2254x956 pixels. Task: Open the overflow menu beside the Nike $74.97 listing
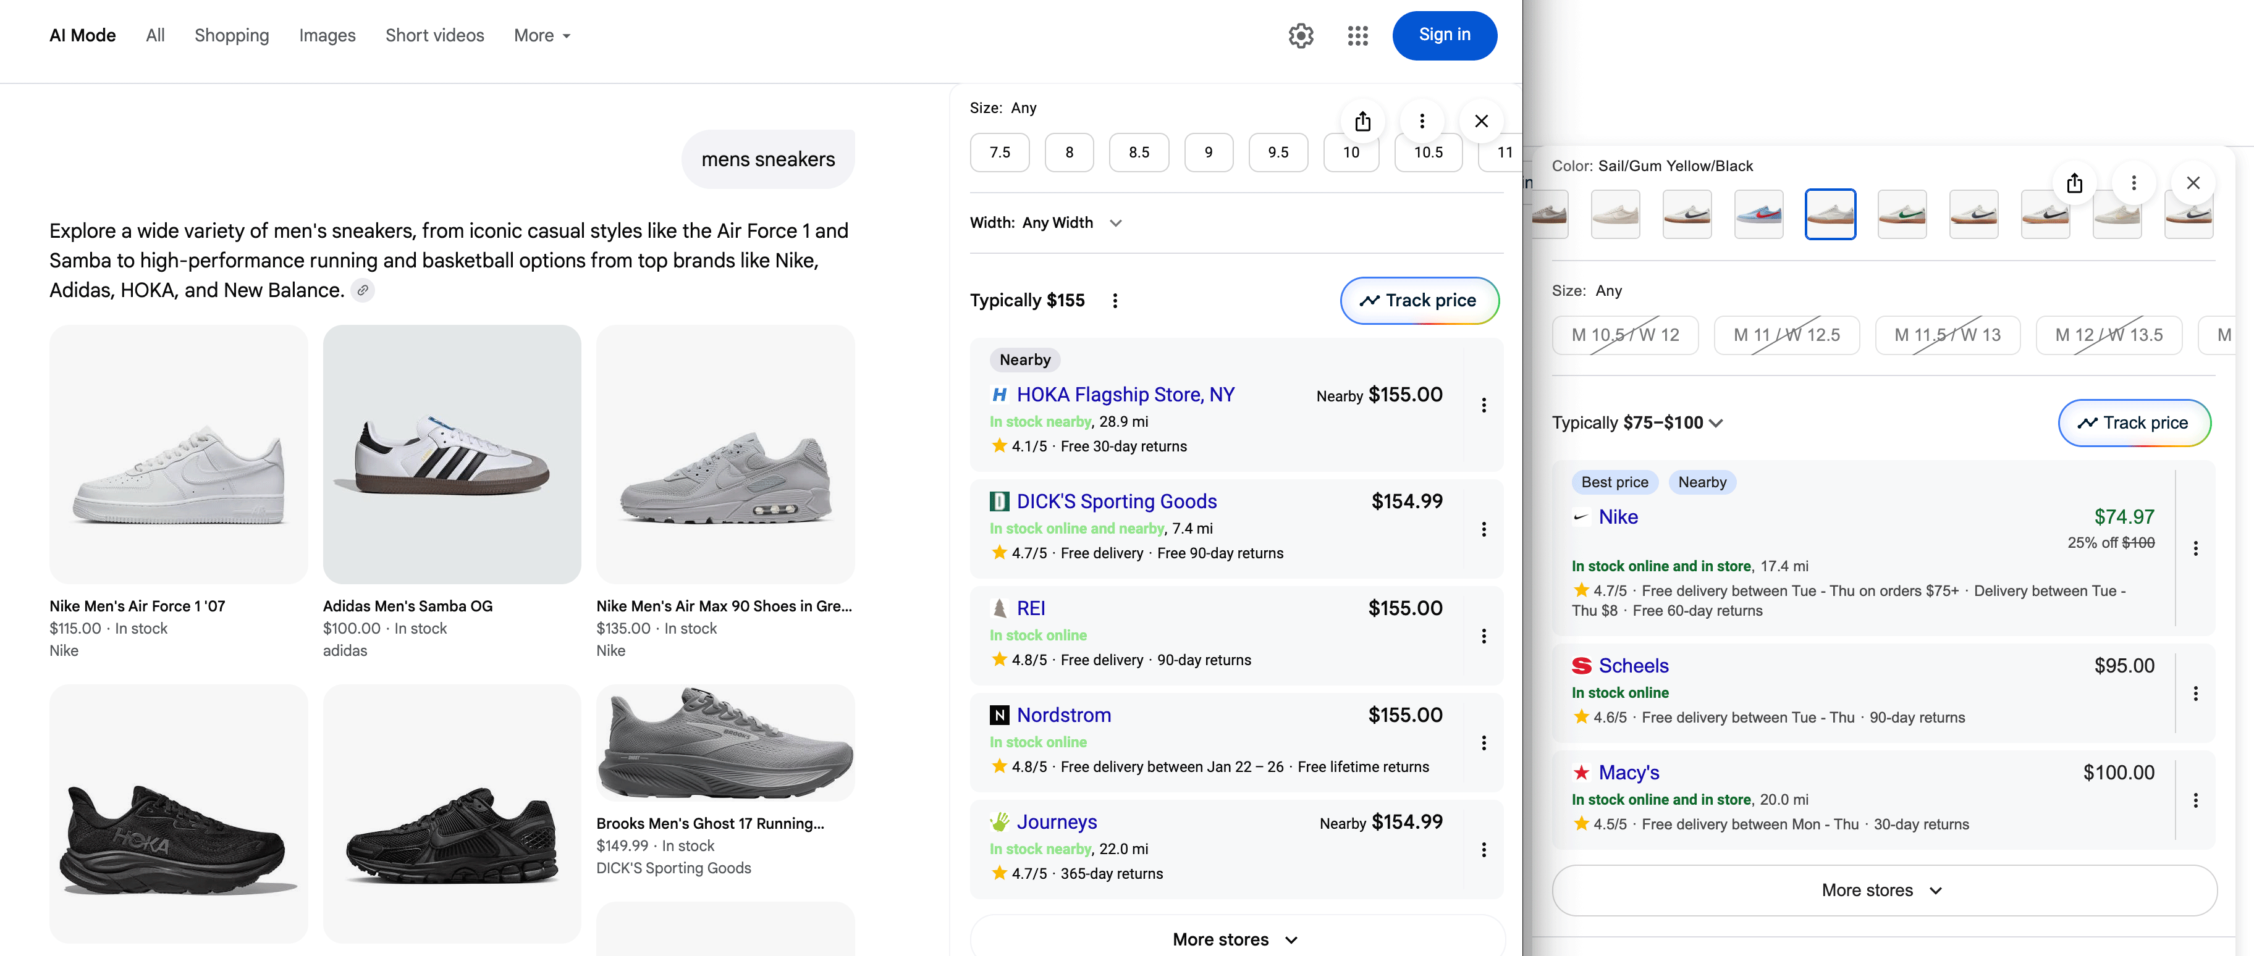tap(2197, 548)
